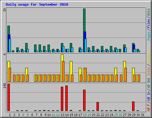This screenshot has width=152, height=118.
Task: Select the green x-axis day label "12"
Action: 58,115
